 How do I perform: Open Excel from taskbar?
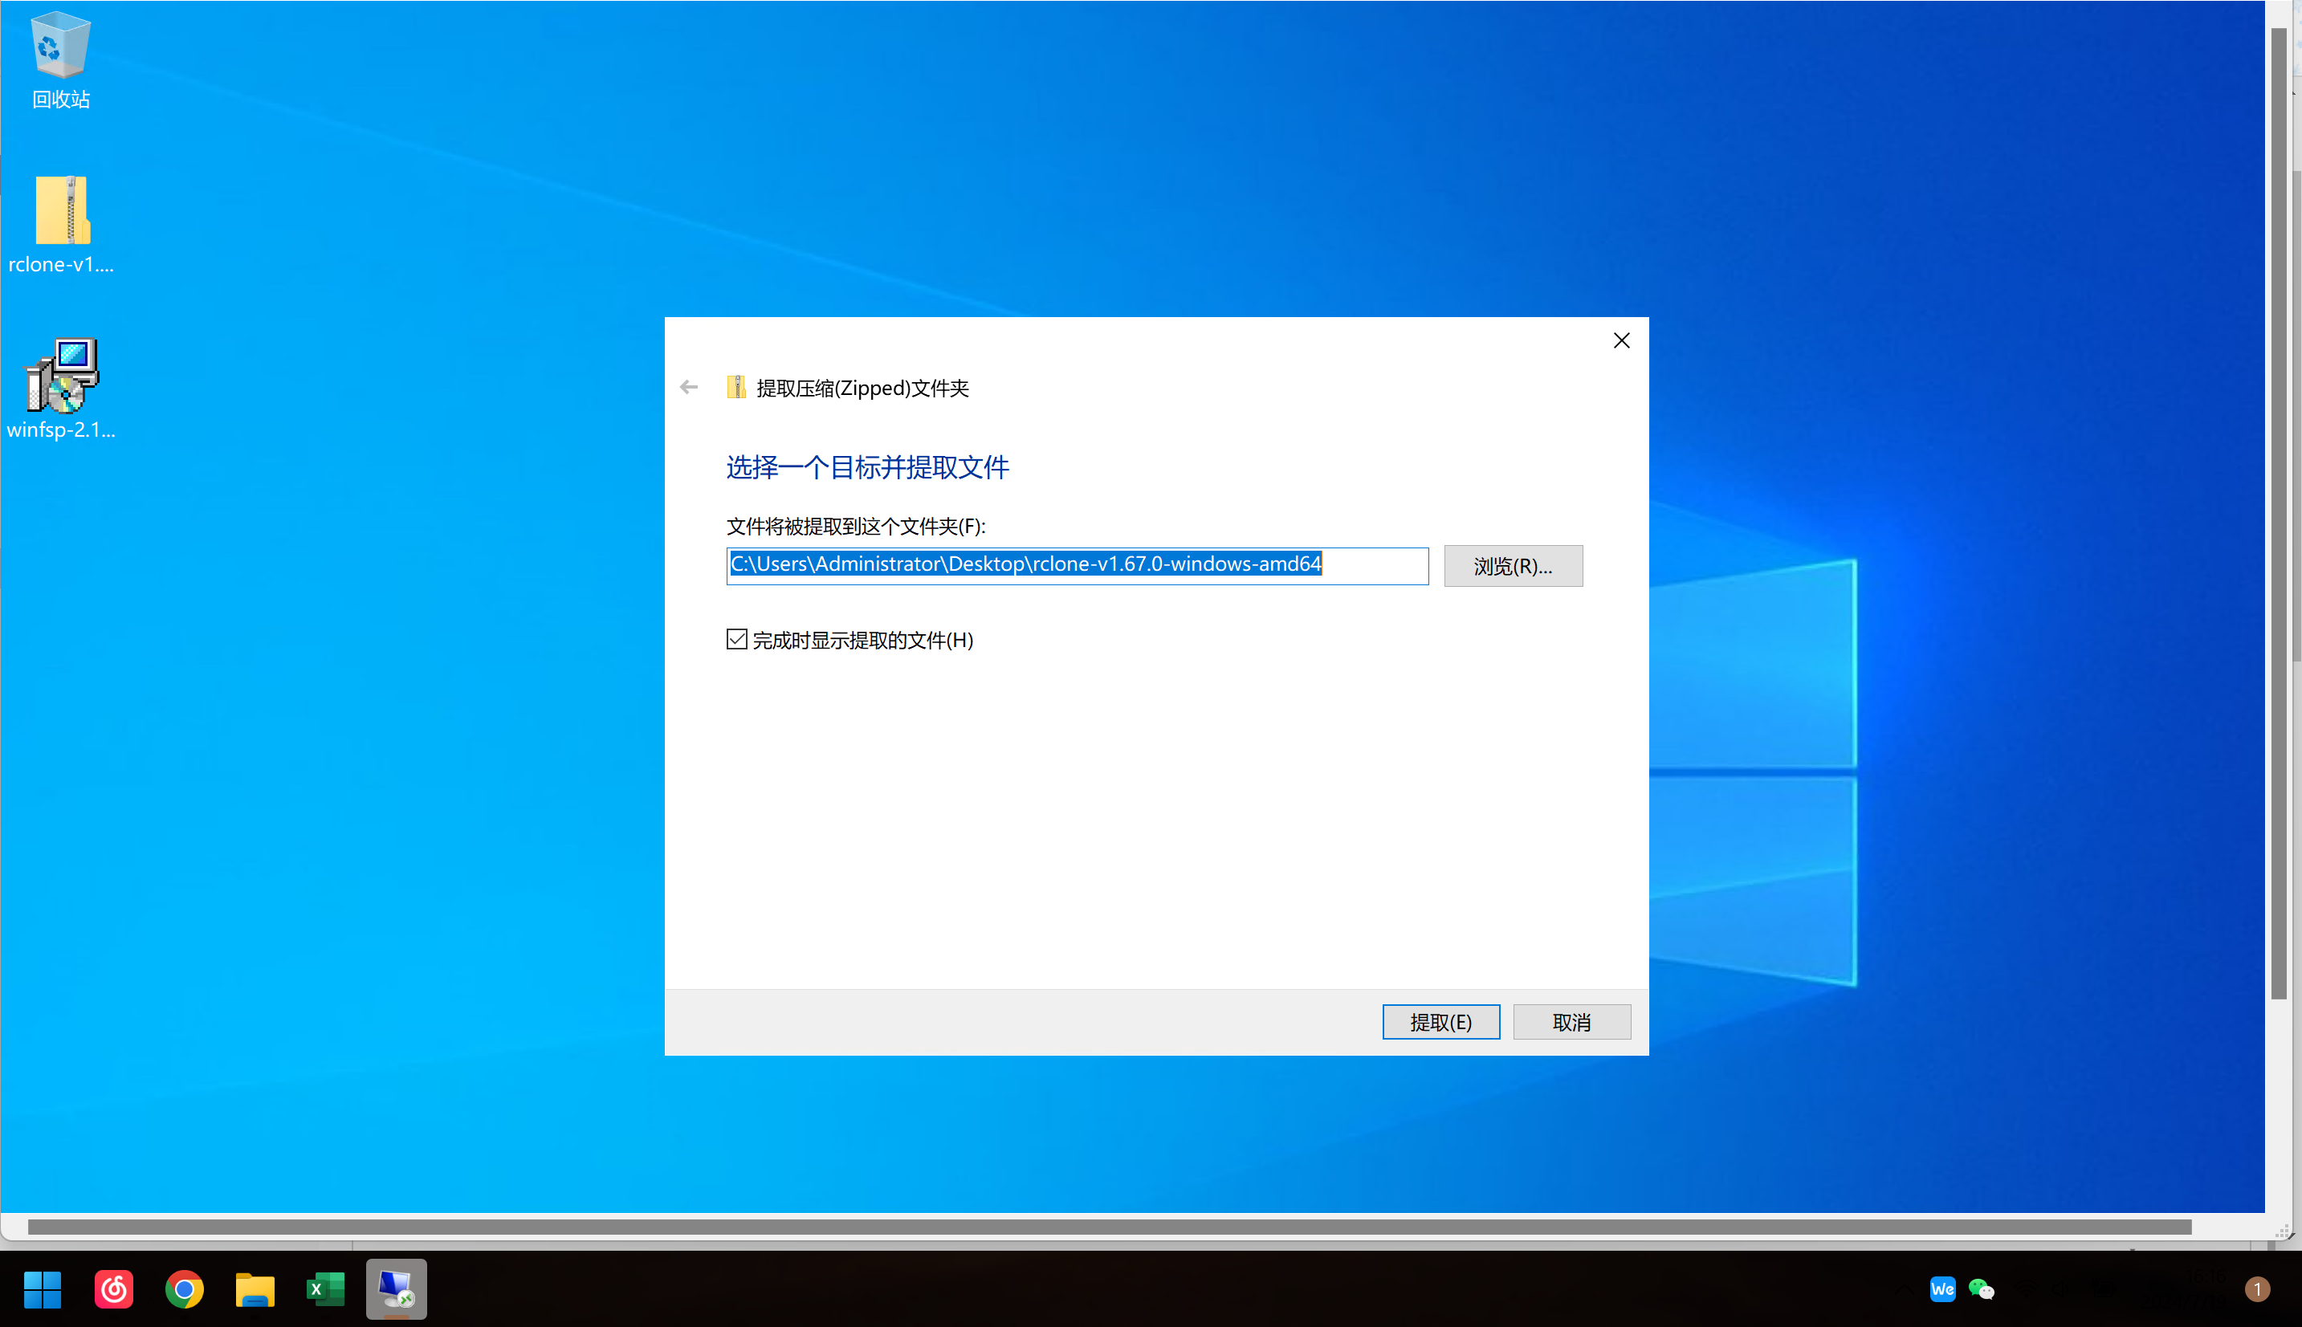coord(325,1288)
